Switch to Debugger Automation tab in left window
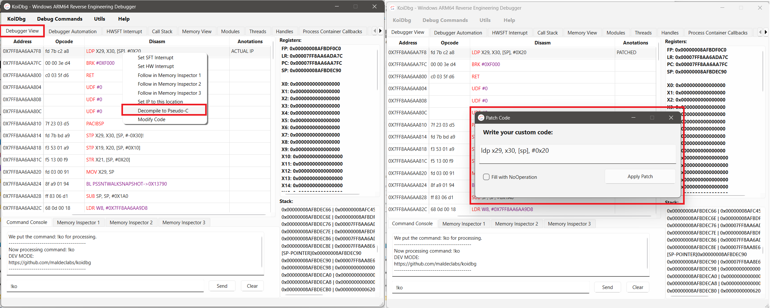This screenshot has width=770, height=308. tap(72, 31)
